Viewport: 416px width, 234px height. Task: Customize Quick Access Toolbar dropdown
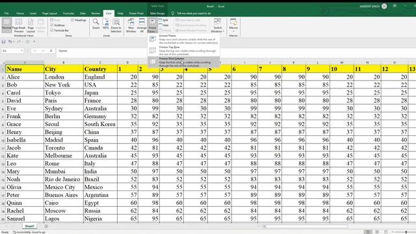34,42
